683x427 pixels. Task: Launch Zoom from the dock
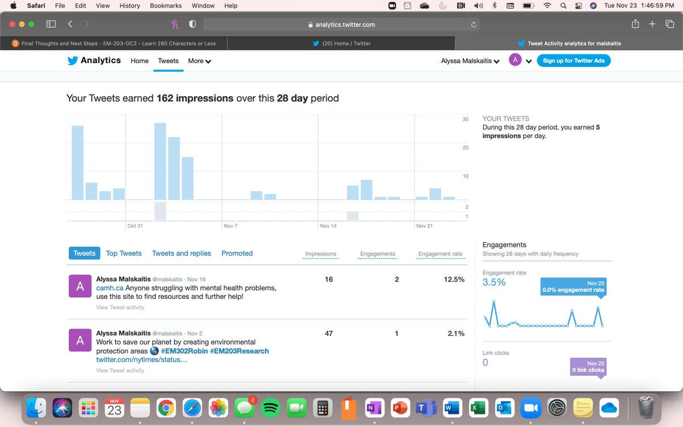[x=530, y=408]
